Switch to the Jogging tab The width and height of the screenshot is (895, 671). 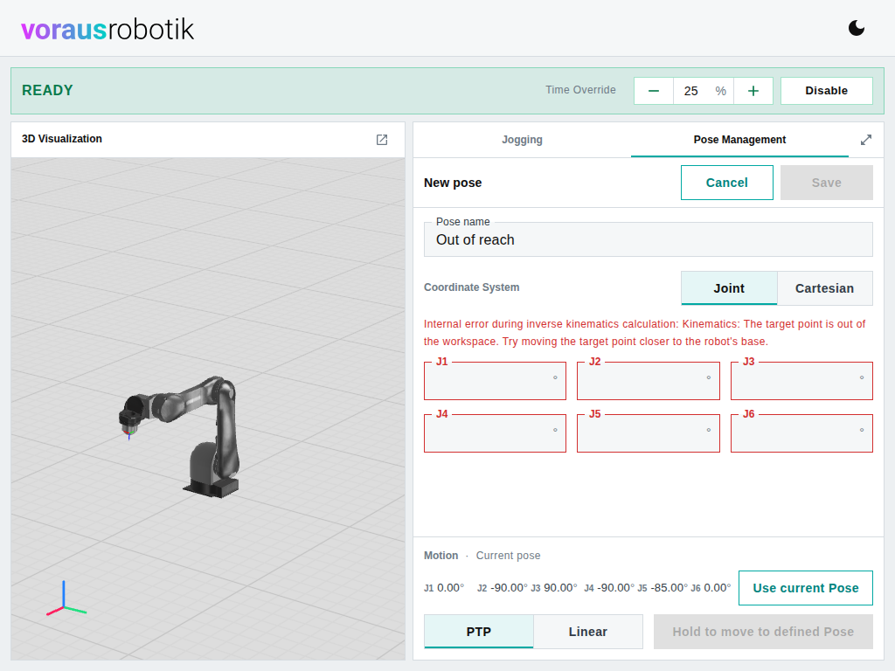(x=522, y=140)
